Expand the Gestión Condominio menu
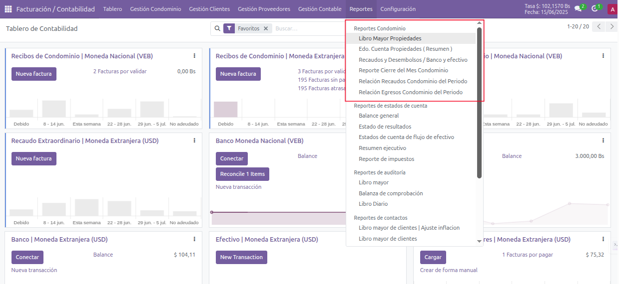Image resolution: width=619 pixels, height=284 pixels. tap(155, 9)
